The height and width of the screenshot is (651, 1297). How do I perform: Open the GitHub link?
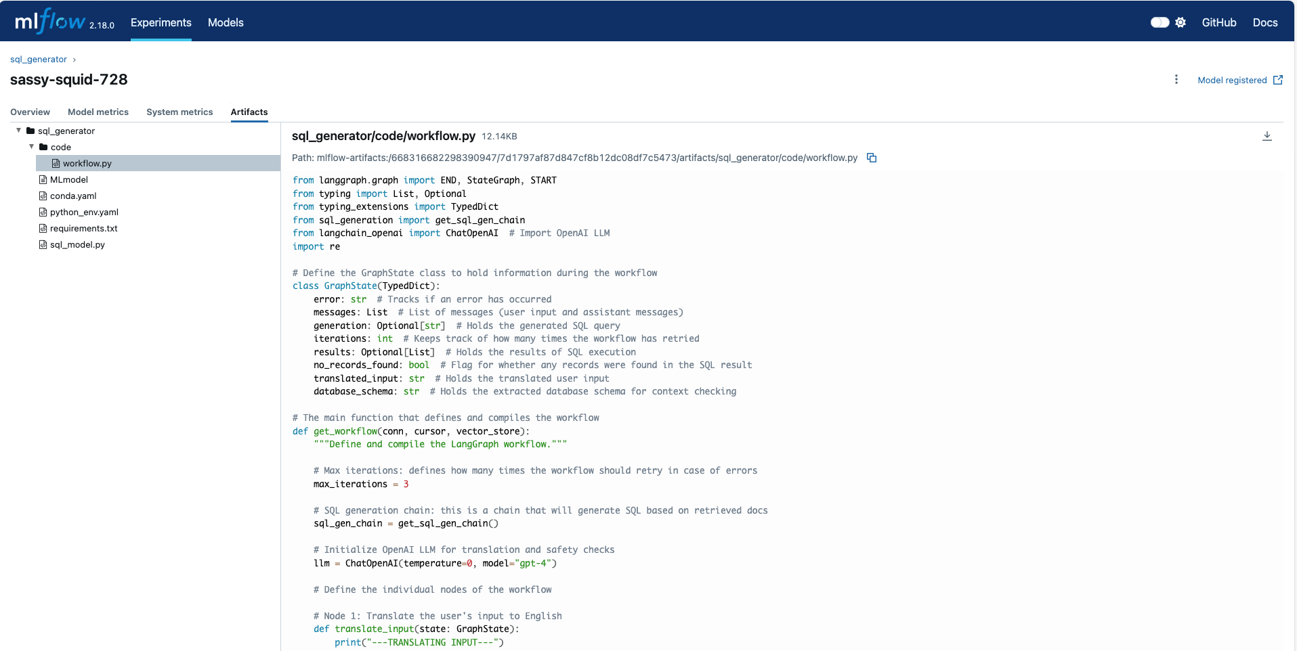coord(1218,22)
